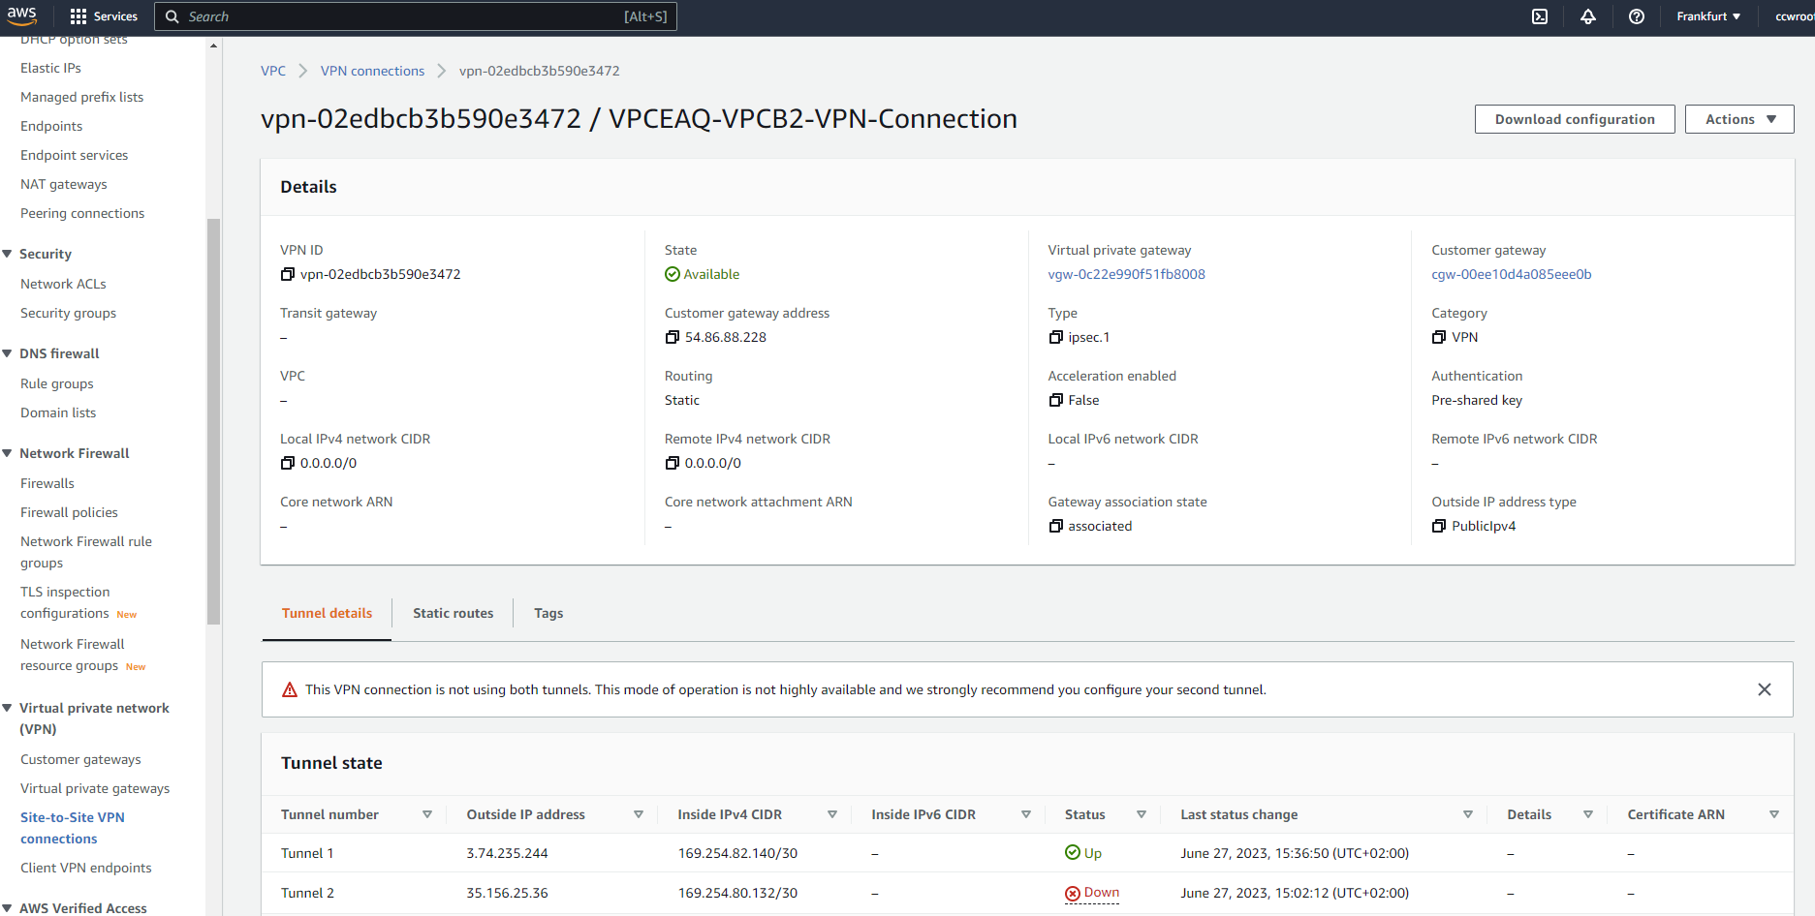Screen dimensions: 1815x916
Task: Open the Frankfurt region dropdown
Action: 1708,16
